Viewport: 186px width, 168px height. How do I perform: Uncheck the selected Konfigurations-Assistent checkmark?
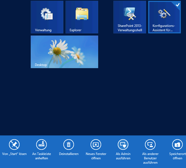(x=178, y=5)
